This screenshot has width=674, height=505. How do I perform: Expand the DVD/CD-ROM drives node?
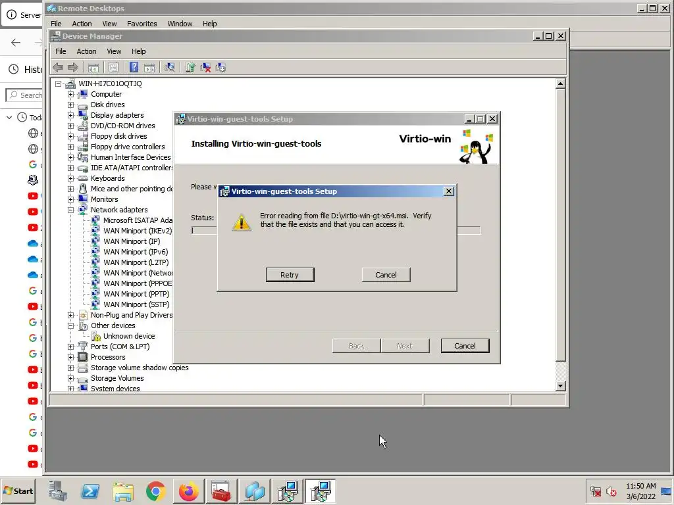70,126
